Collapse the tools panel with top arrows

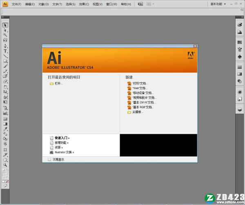tap(3, 17)
